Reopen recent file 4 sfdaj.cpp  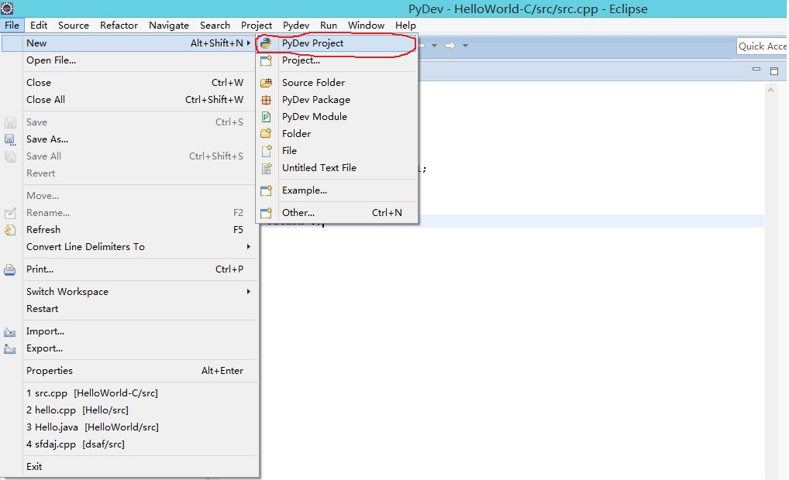[x=130, y=444]
